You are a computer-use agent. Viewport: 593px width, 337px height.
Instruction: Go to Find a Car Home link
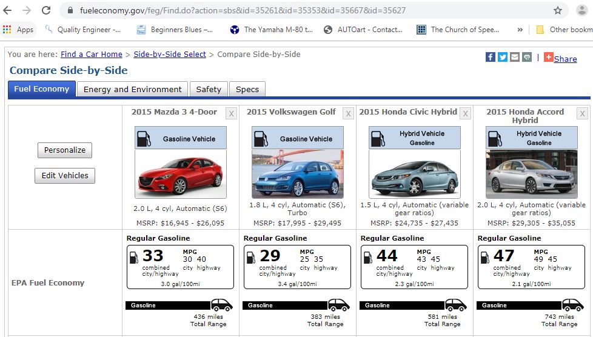92,54
